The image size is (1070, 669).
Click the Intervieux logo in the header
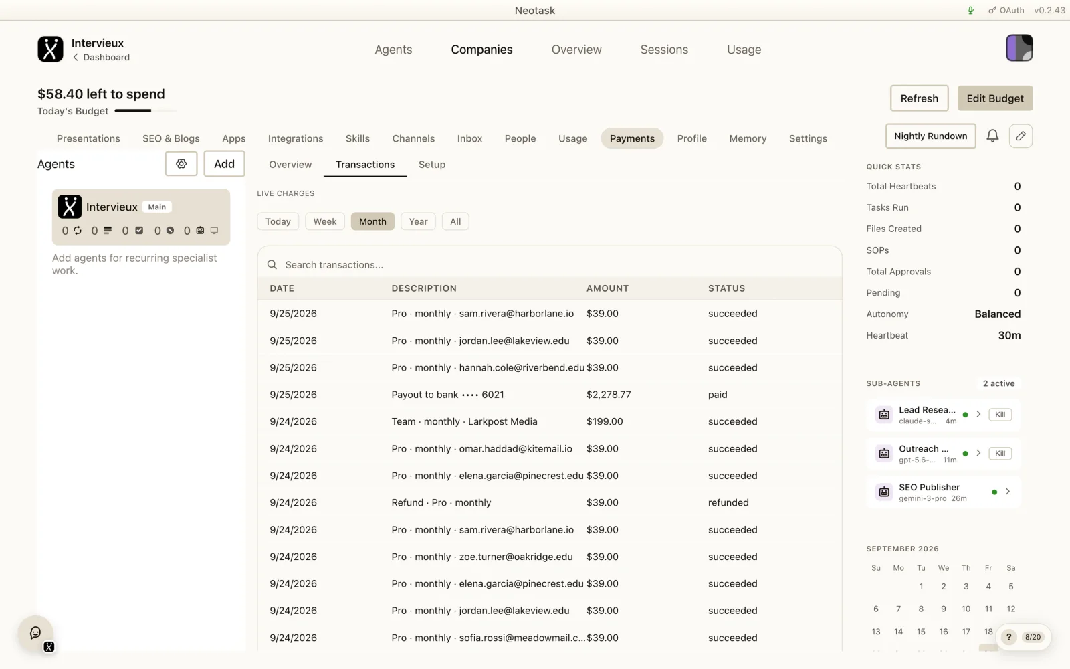tap(50, 49)
